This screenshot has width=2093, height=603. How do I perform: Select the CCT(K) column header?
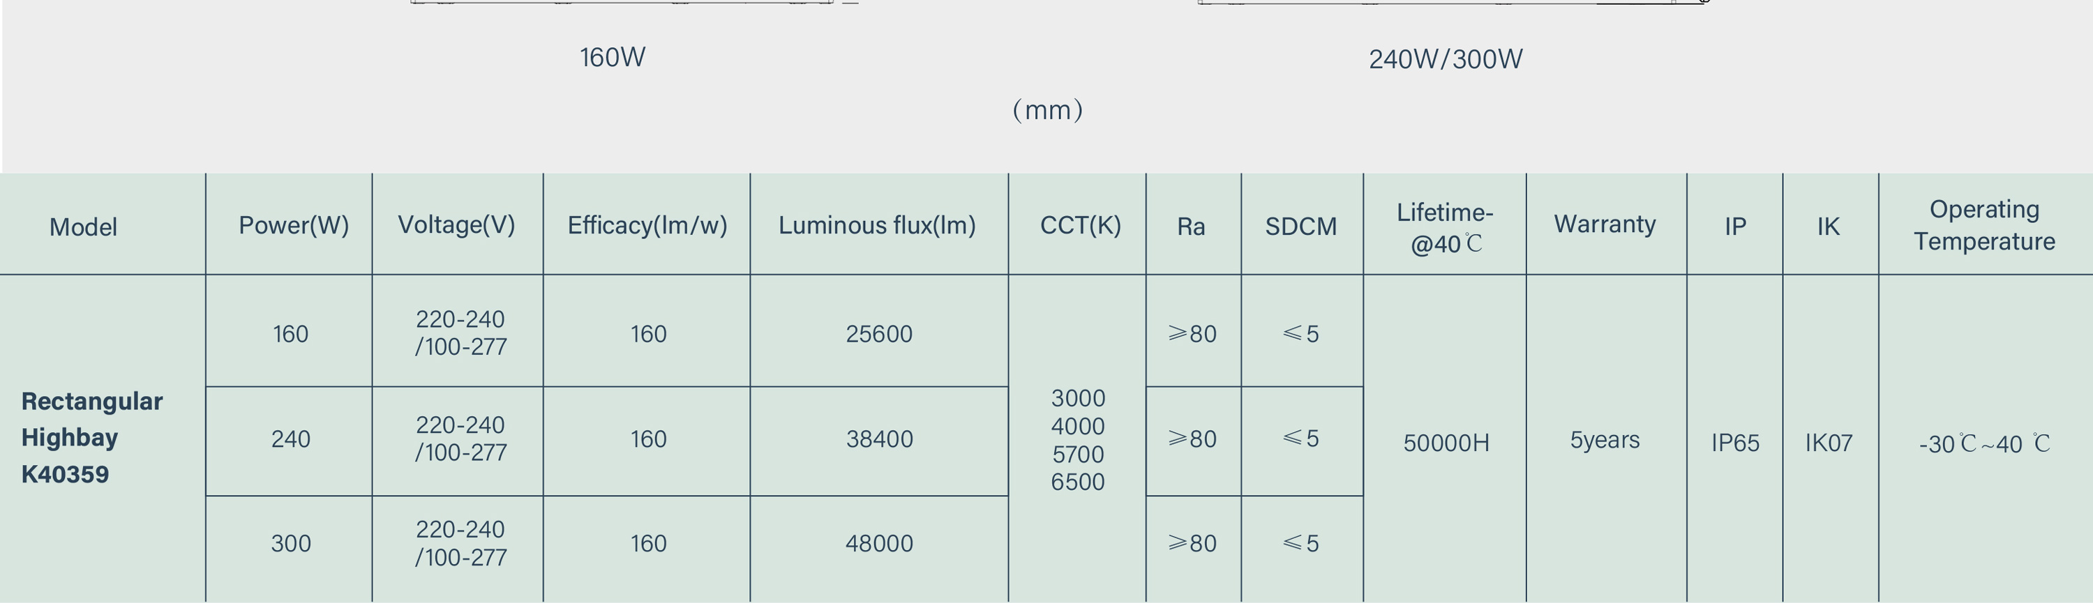pyautogui.click(x=1081, y=224)
